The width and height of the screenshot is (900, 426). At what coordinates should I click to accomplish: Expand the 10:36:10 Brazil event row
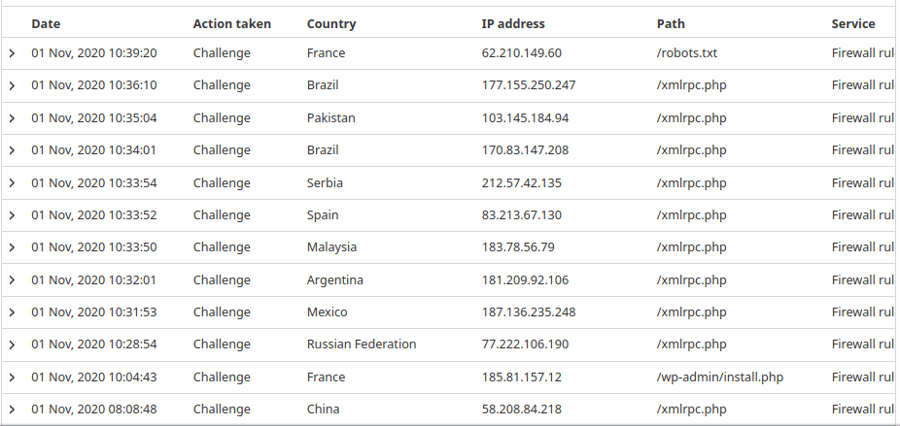click(12, 85)
